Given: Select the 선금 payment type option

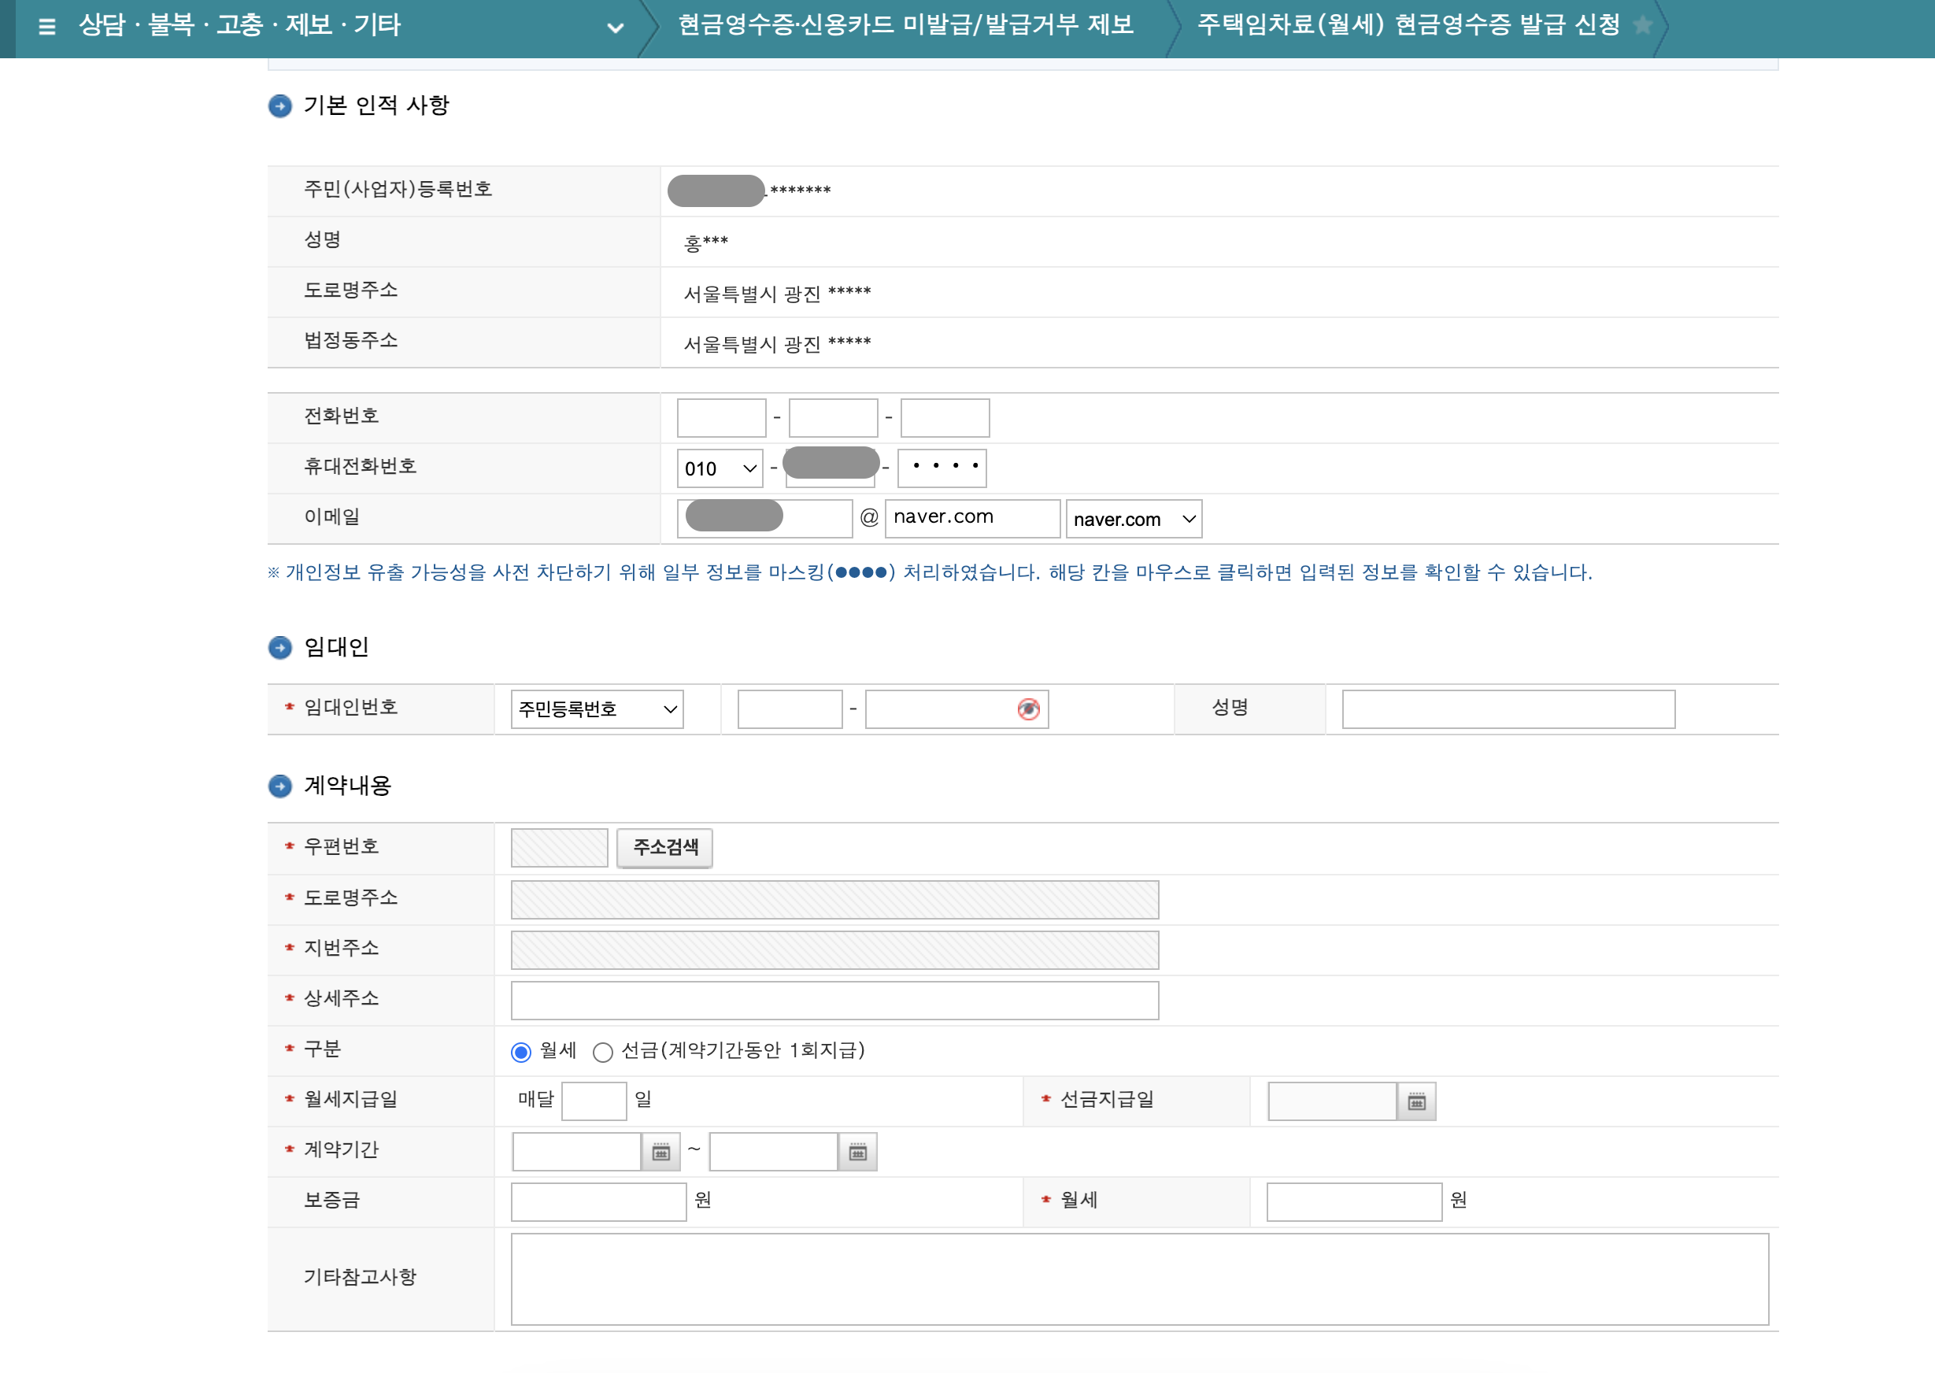Looking at the screenshot, I should tap(603, 1052).
